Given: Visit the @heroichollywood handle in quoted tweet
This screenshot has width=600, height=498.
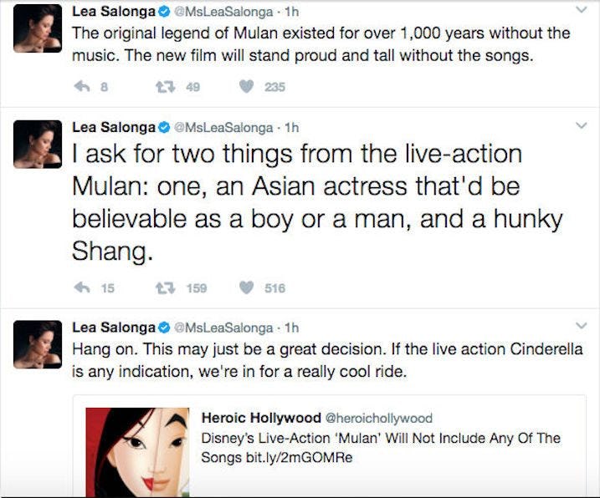Looking at the screenshot, I should [x=377, y=418].
